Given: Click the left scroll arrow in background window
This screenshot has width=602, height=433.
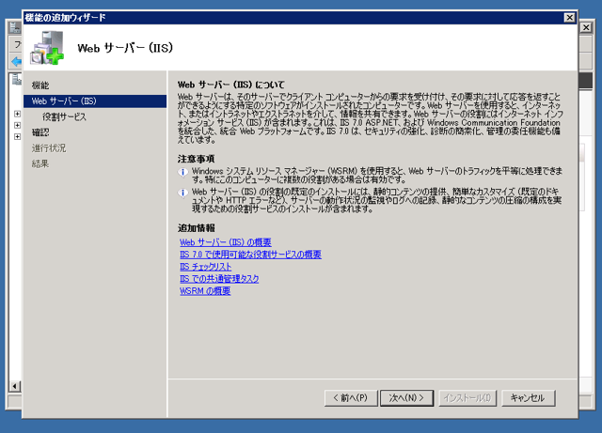Looking at the screenshot, I should [x=15, y=386].
